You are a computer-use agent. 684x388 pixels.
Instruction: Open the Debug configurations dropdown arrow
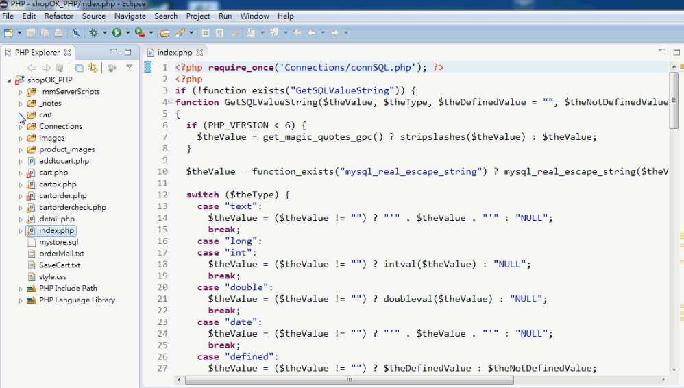[105, 33]
